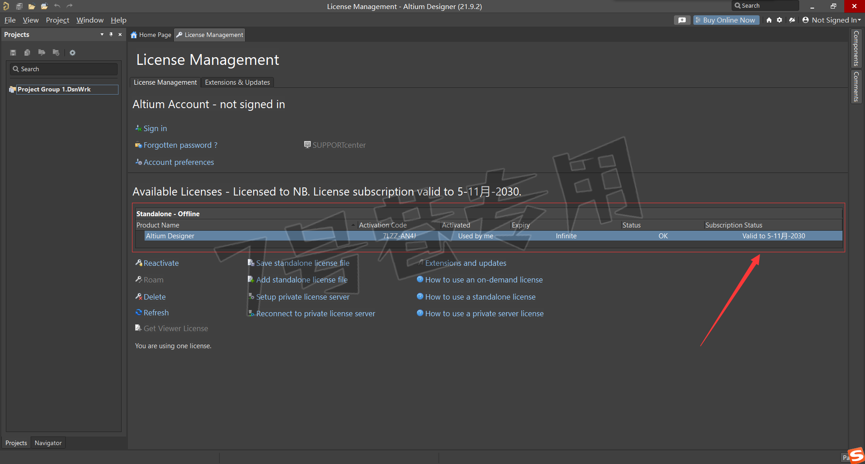Click Compile documents icon in Projects panel
Image resolution: width=865 pixels, height=464 pixels.
point(27,53)
